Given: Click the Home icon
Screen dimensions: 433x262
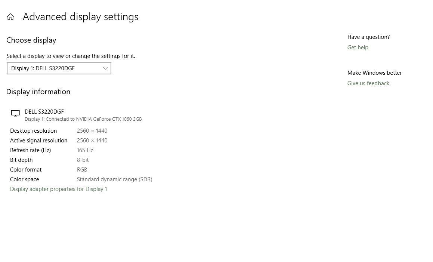Looking at the screenshot, I should (x=10, y=17).
